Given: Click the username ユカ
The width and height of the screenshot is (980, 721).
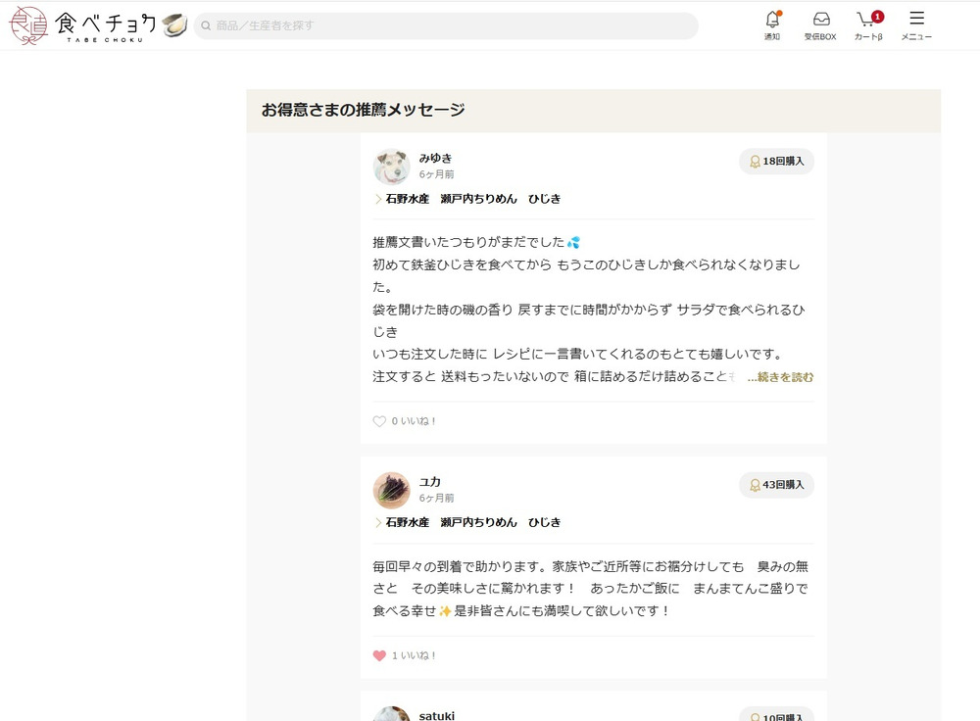Looking at the screenshot, I should pyautogui.click(x=430, y=481).
